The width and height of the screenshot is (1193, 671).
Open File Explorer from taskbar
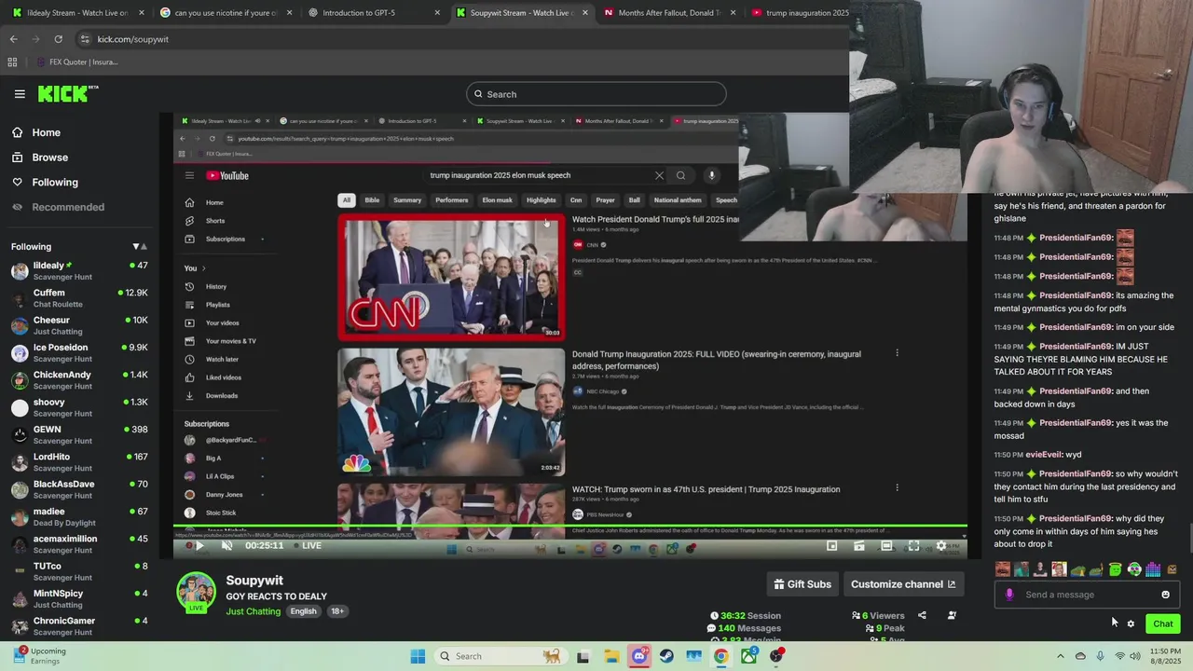[611, 656]
